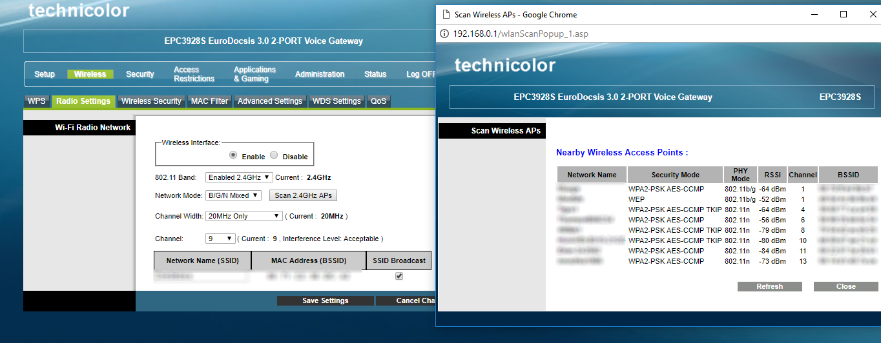881x343 pixels.
Task: Click the Log OFF menu item
Action: pyautogui.click(x=421, y=74)
